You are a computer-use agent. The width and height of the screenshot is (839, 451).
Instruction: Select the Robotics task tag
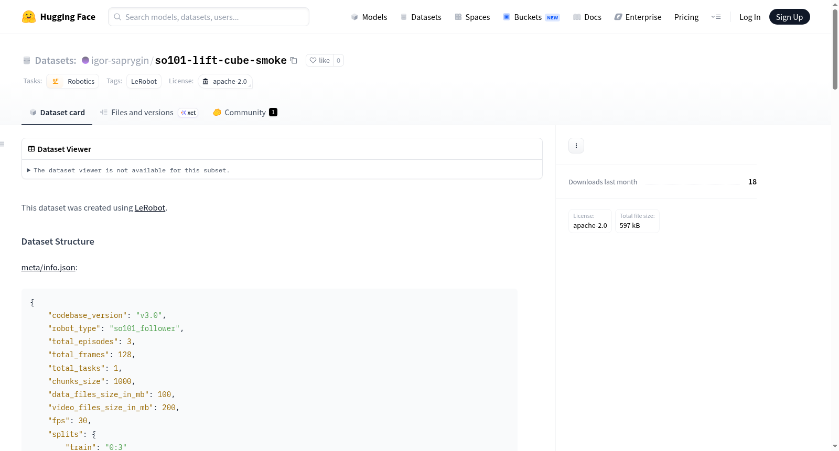pos(73,81)
